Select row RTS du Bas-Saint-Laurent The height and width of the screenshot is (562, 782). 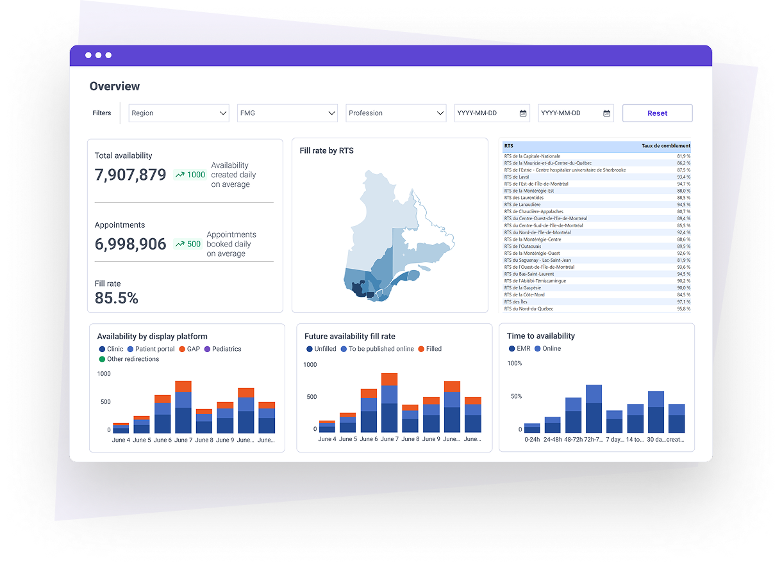pyautogui.click(x=597, y=274)
